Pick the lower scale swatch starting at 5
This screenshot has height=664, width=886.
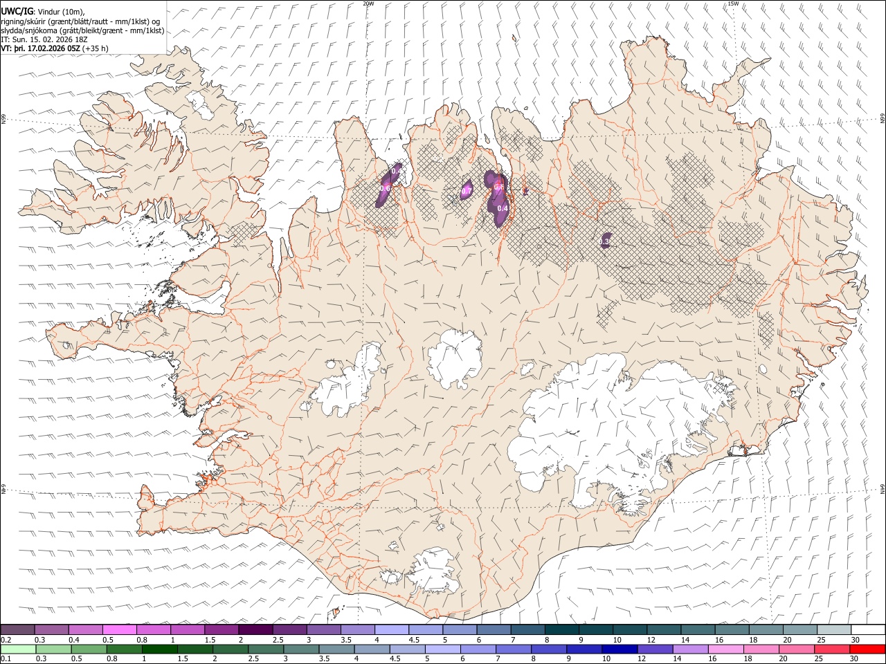pos(442,649)
